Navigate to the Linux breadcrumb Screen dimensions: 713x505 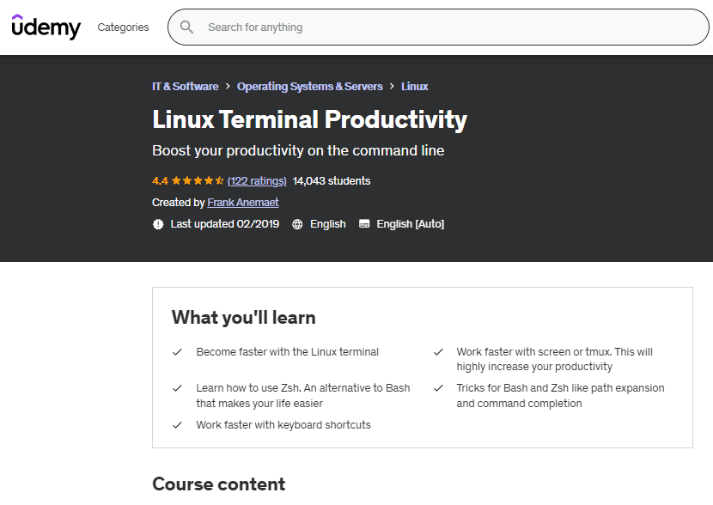[414, 87]
